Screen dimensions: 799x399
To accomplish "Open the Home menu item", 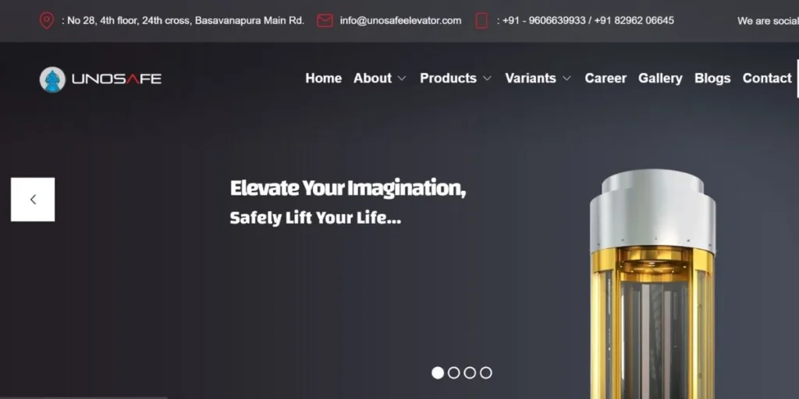I will 324,78.
